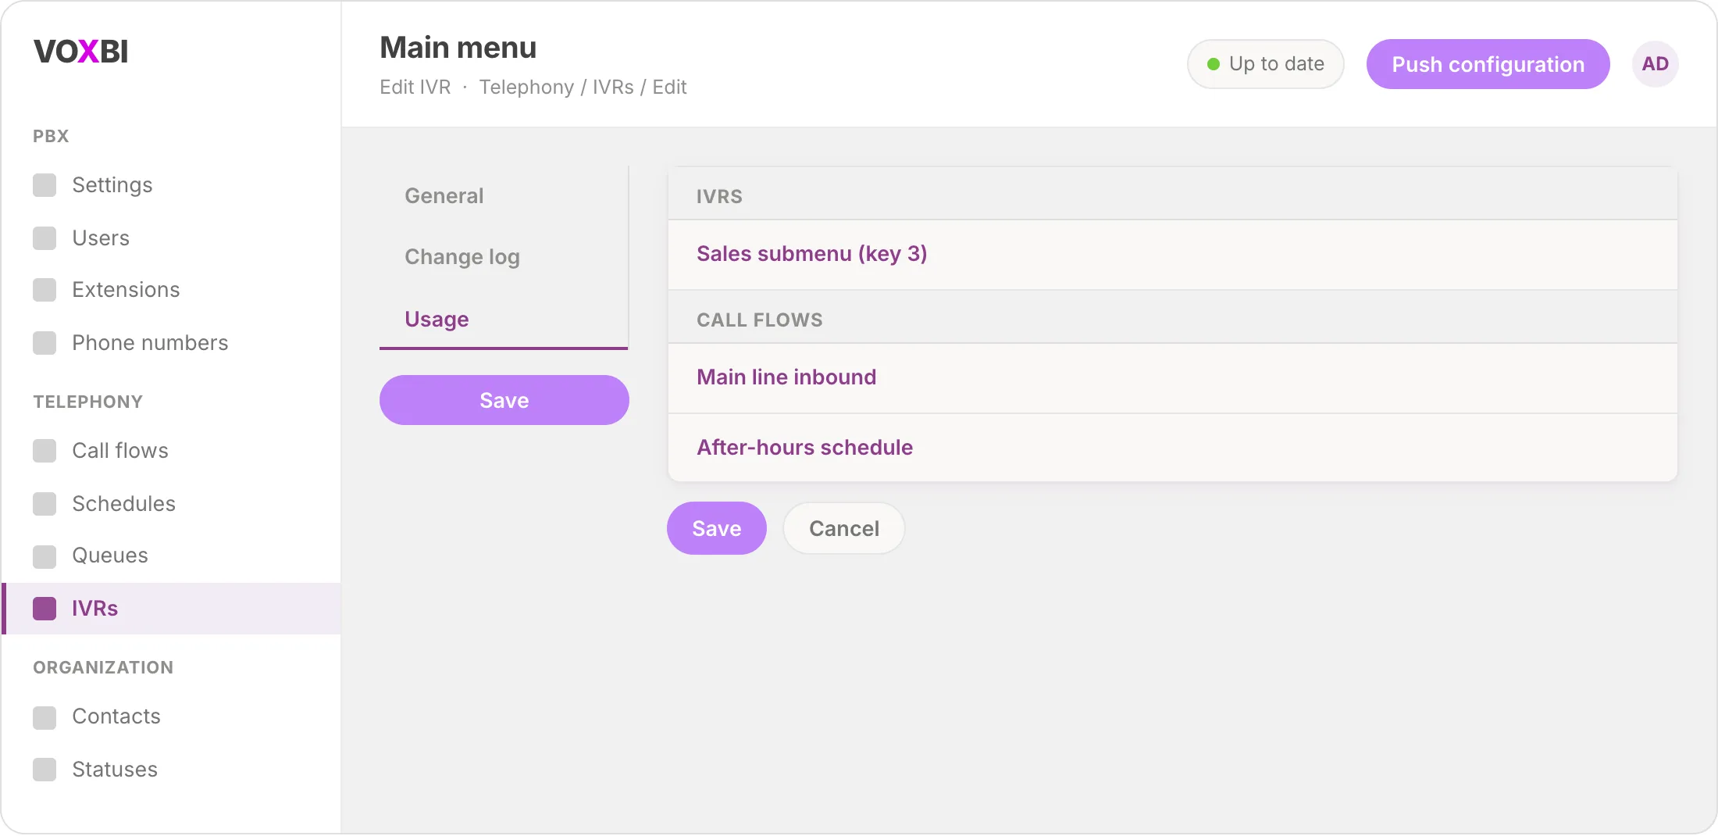Click the Save button next to Cancel
This screenshot has height=836, width=1718.
[x=717, y=528]
